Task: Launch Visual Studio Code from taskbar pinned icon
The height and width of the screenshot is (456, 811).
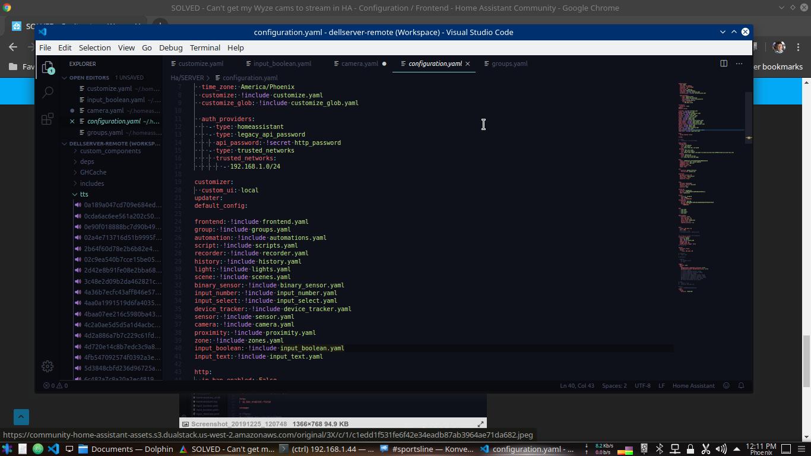Action: 53,449
